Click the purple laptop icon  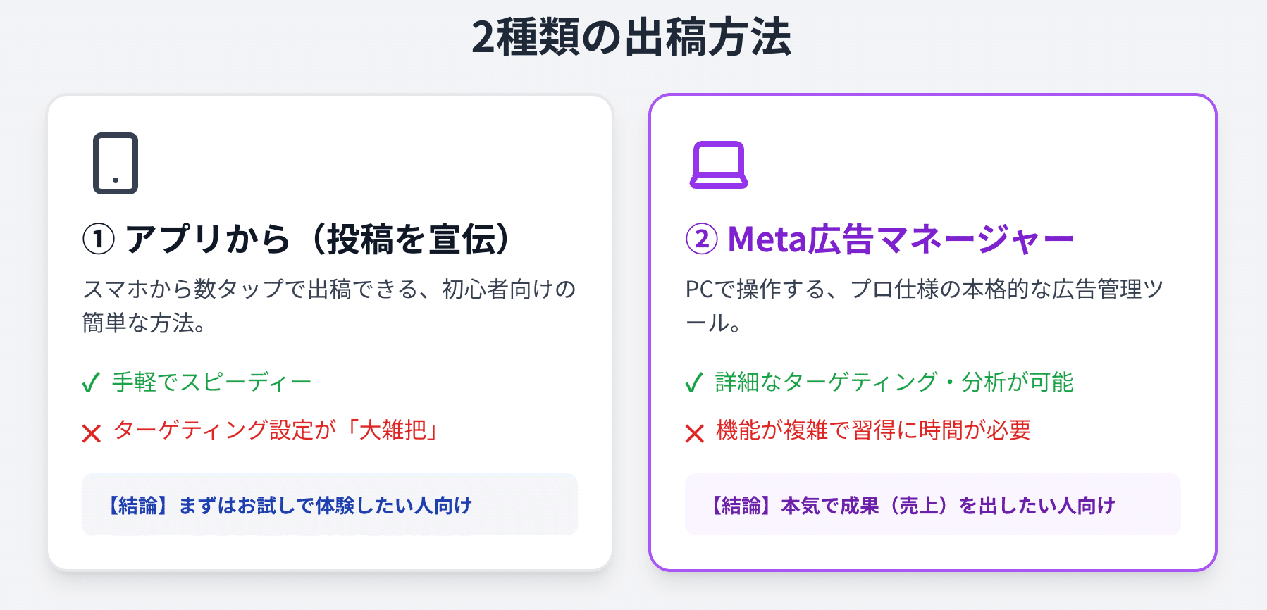coord(718,165)
